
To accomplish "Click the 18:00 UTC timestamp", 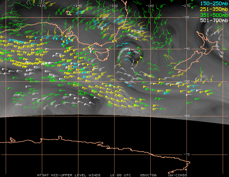I will tap(120, 175).
